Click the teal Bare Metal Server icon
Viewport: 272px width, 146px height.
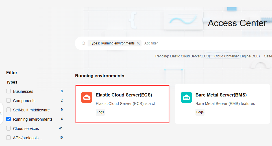click(x=186, y=97)
